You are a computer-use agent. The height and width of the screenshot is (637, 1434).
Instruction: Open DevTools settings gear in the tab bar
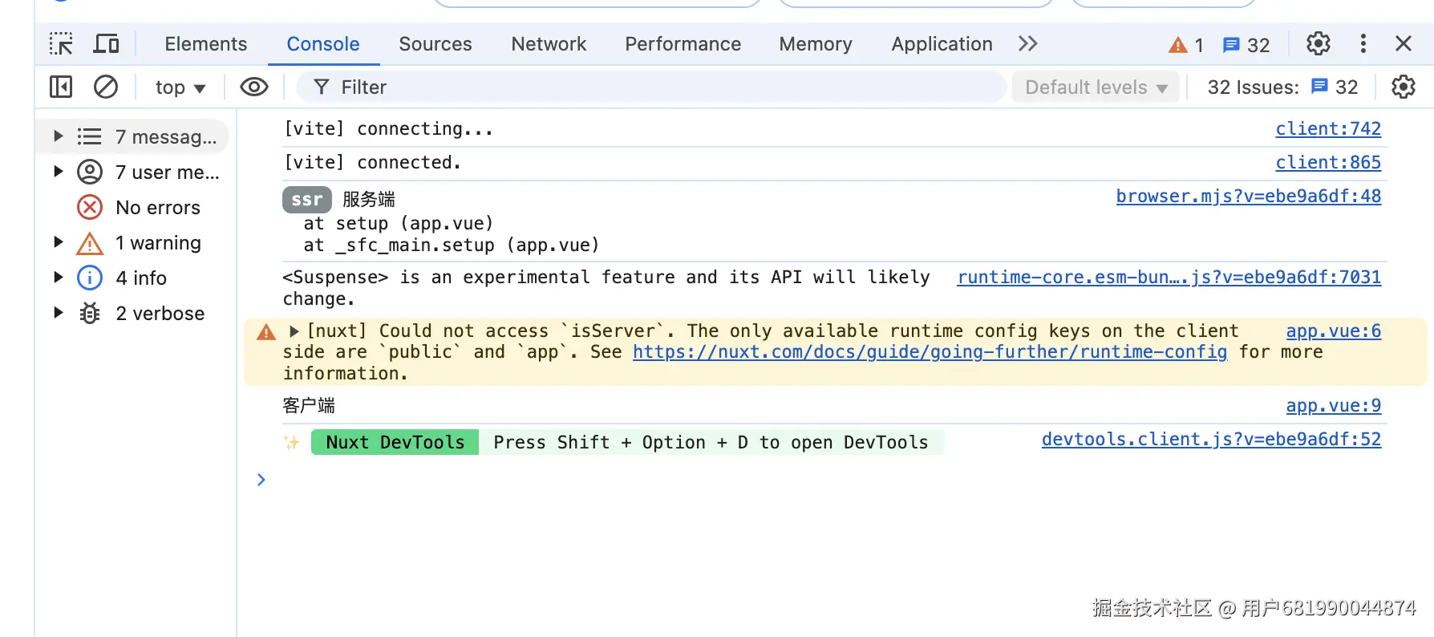1318,44
